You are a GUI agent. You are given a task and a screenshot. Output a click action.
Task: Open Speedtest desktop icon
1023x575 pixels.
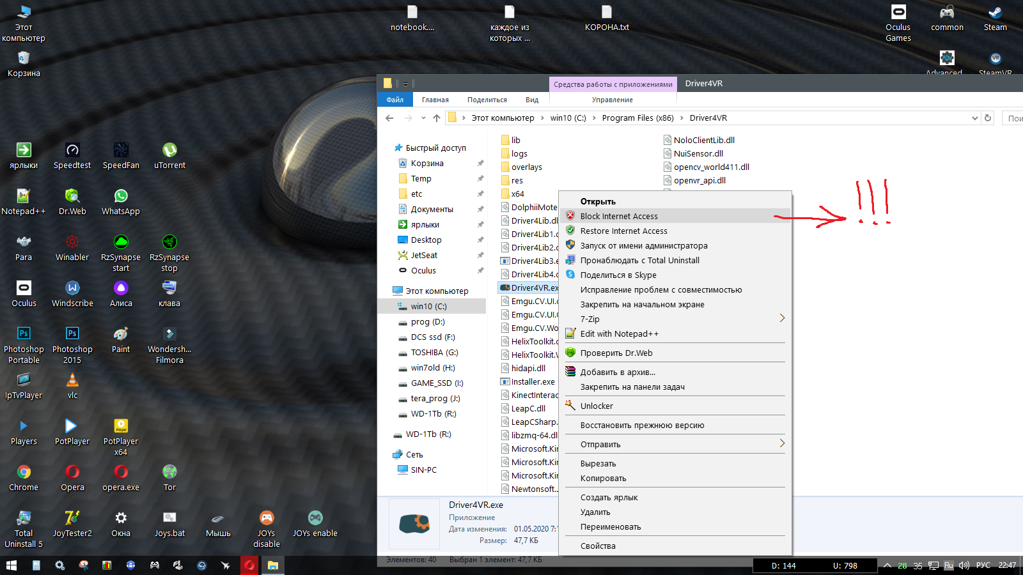tap(72, 157)
